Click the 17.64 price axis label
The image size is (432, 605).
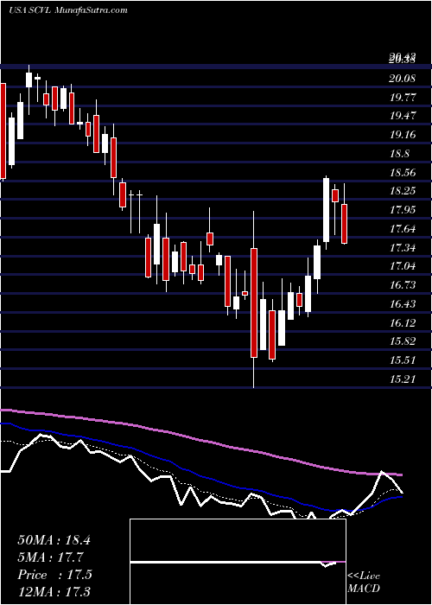[x=403, y=229]
